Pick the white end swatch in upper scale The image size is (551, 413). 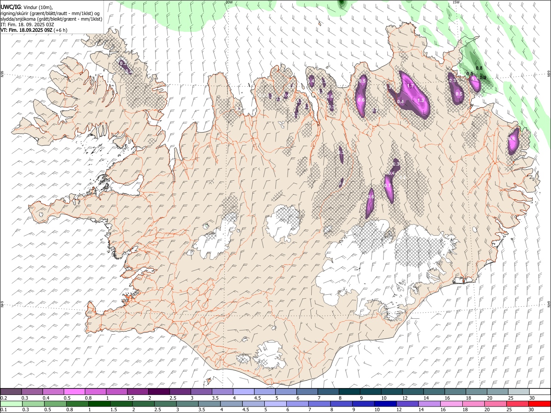click(x=539, y=391)
